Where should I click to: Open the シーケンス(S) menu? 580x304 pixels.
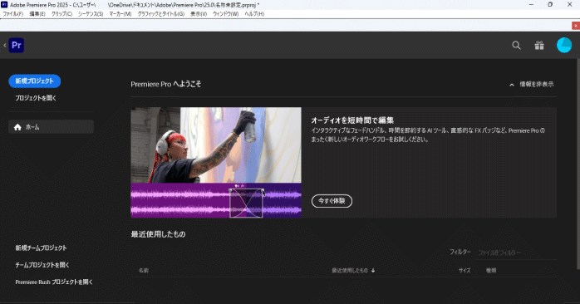tap(91, 13)
